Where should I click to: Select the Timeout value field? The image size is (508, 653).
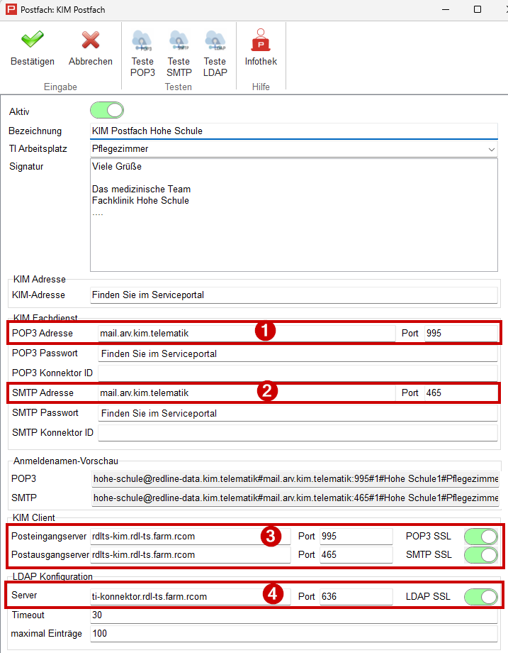point(293,615)
